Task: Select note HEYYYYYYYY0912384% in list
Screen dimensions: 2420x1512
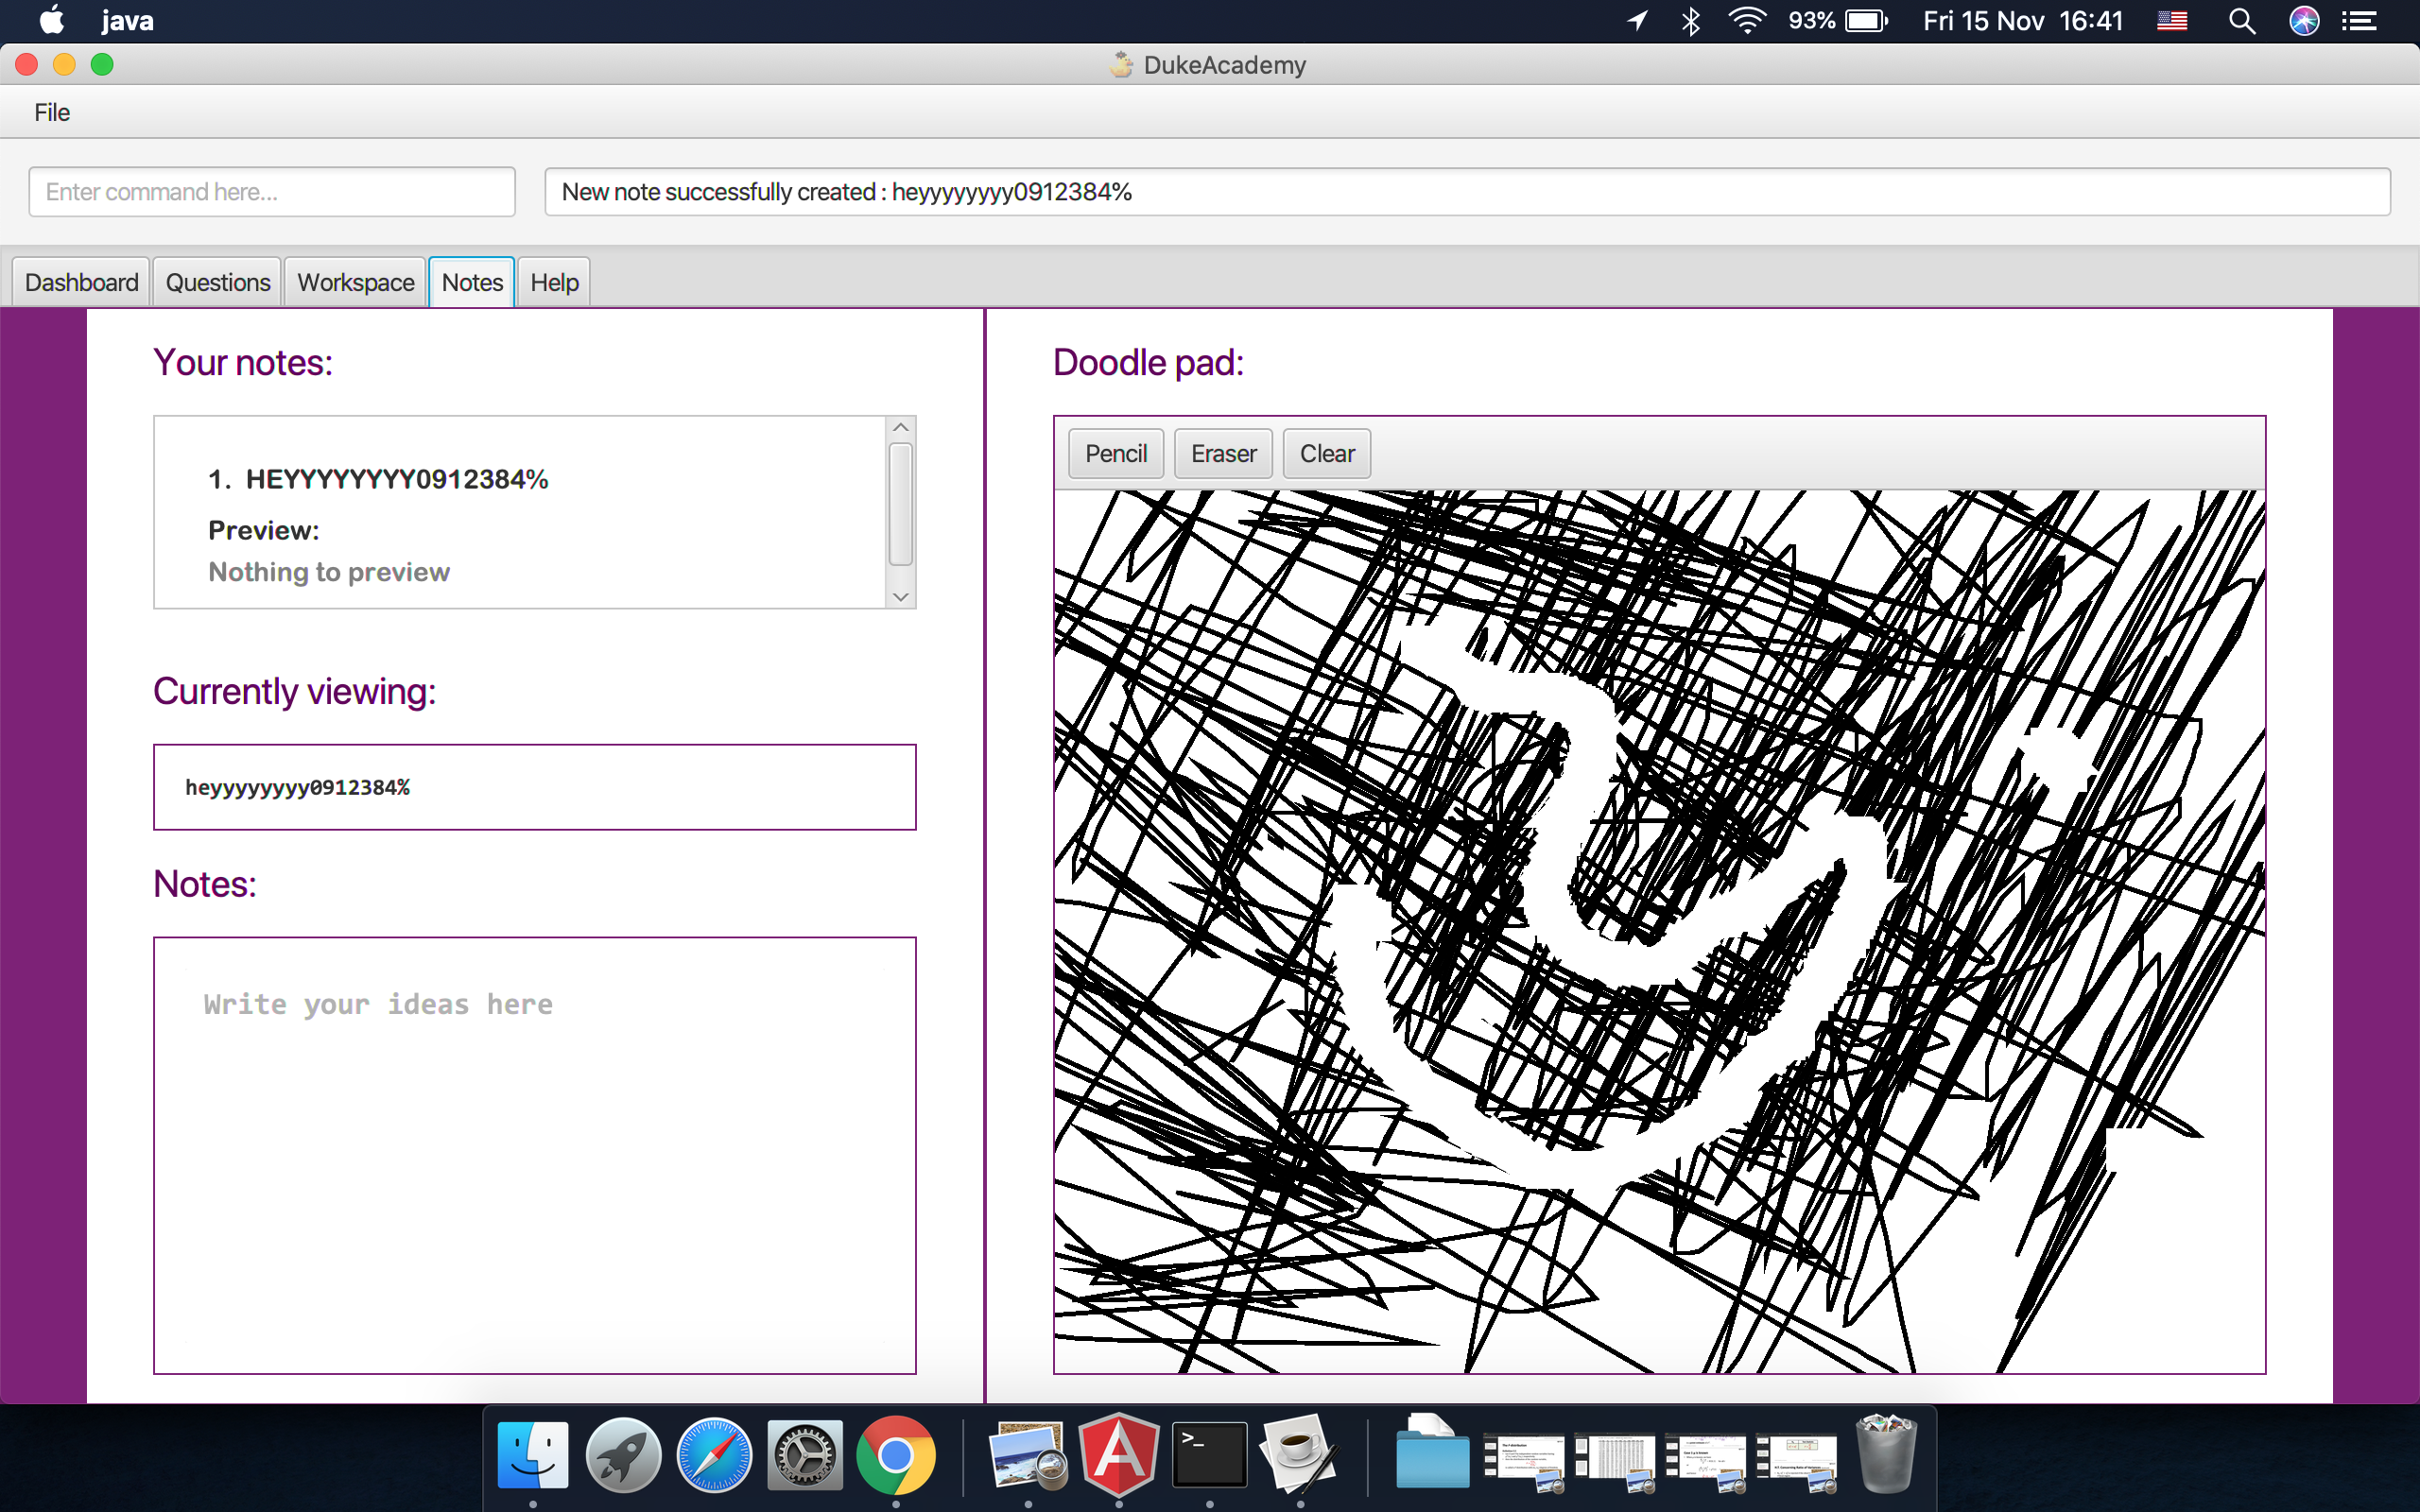Action: [397, 480]
